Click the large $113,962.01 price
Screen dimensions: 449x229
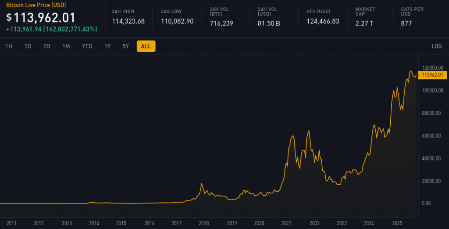[41, 18]
